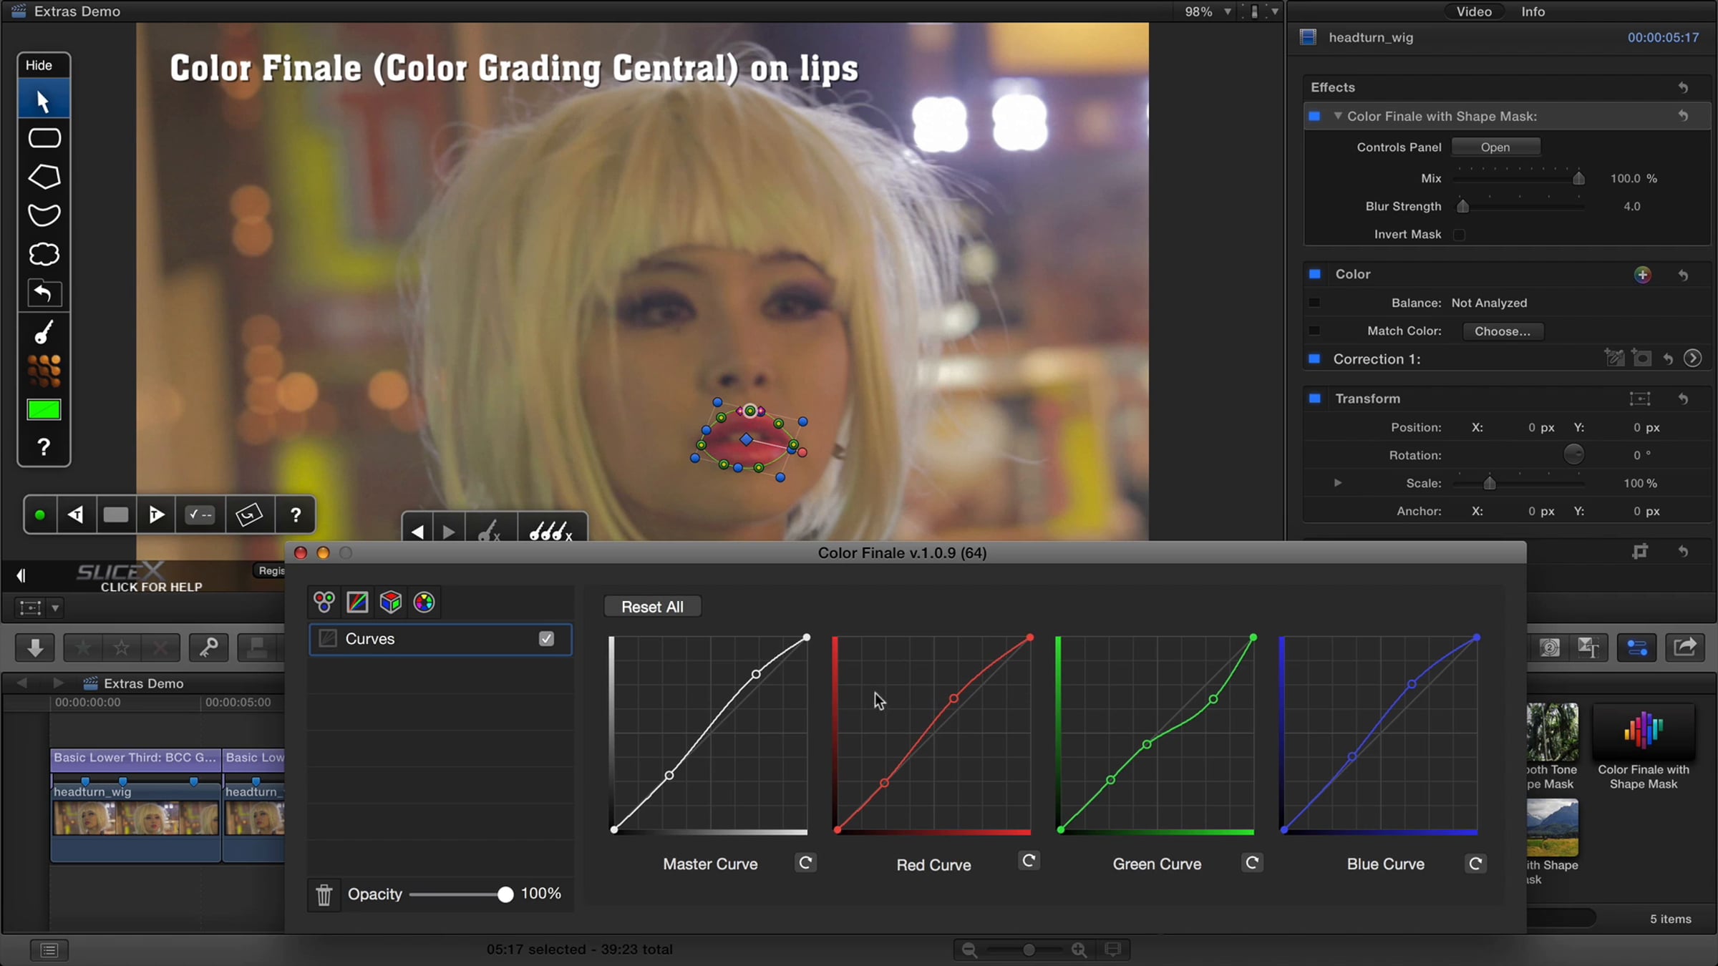1718x966 pixels.
Task: Track backward with the left-arrow tracking button
Action: pos(75,514)
